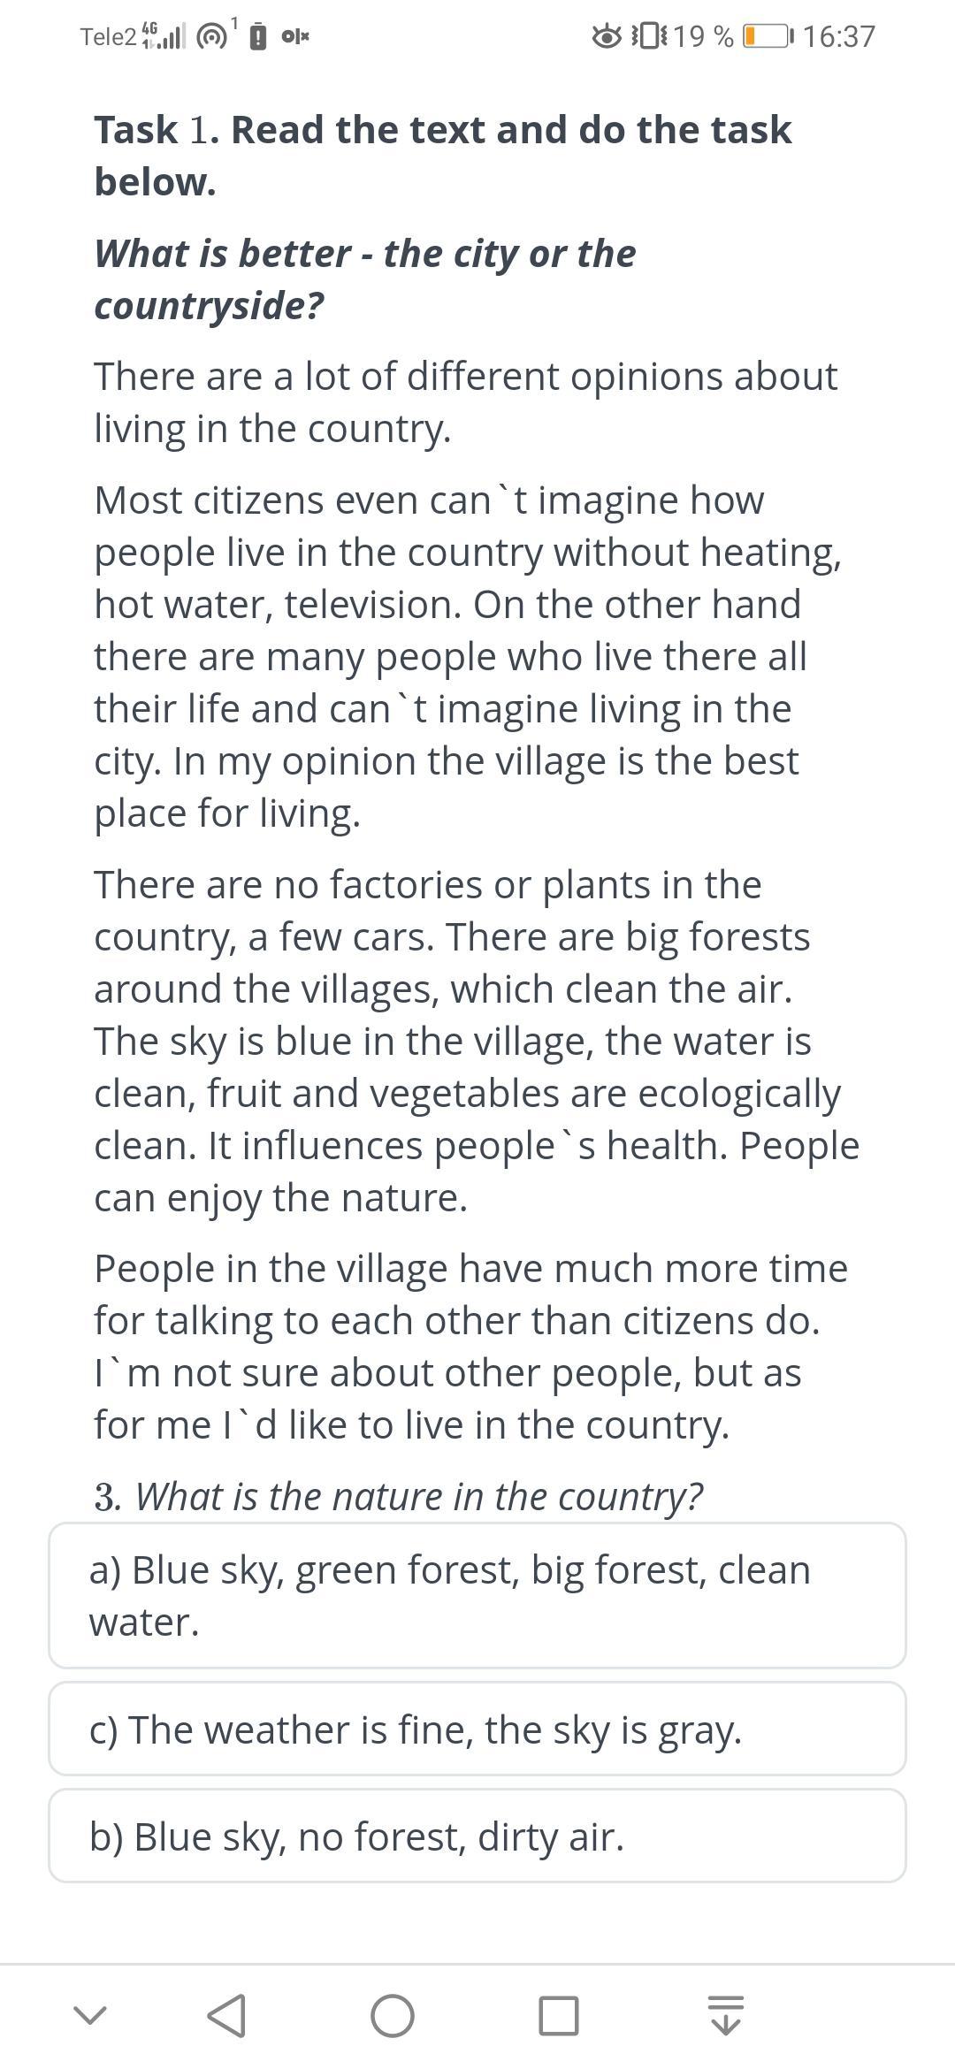This screenshot has width=955, height=2069.
Task: Tap the back triangle navigation icon
Action: point(226,2016)
